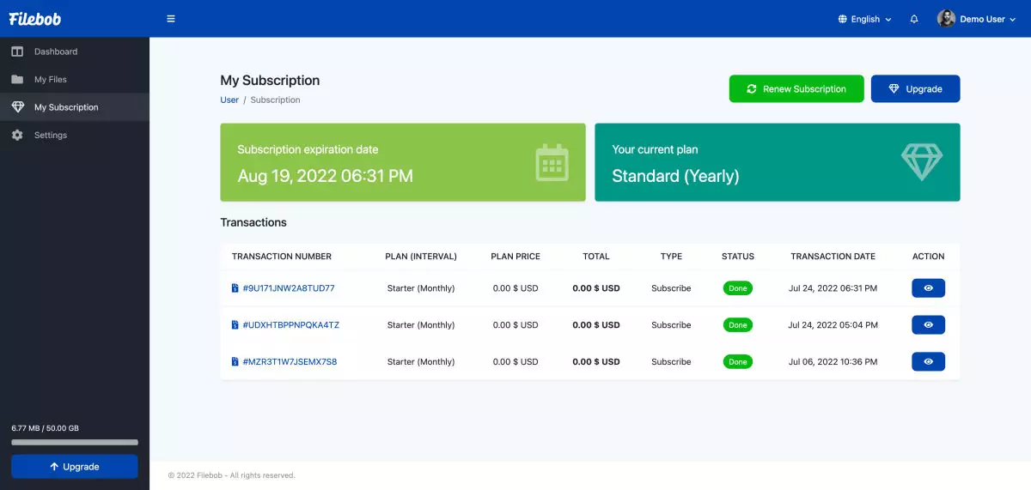Open Settings in the sidebar
Viewport: 1031px width, 490px height.
click(75, 135)
